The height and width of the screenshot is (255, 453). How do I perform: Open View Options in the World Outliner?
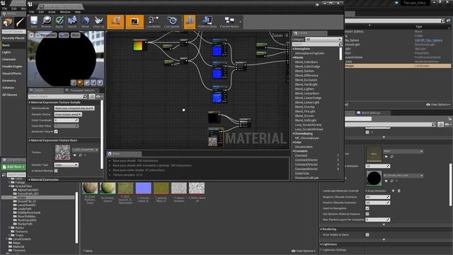coord(438,105)
